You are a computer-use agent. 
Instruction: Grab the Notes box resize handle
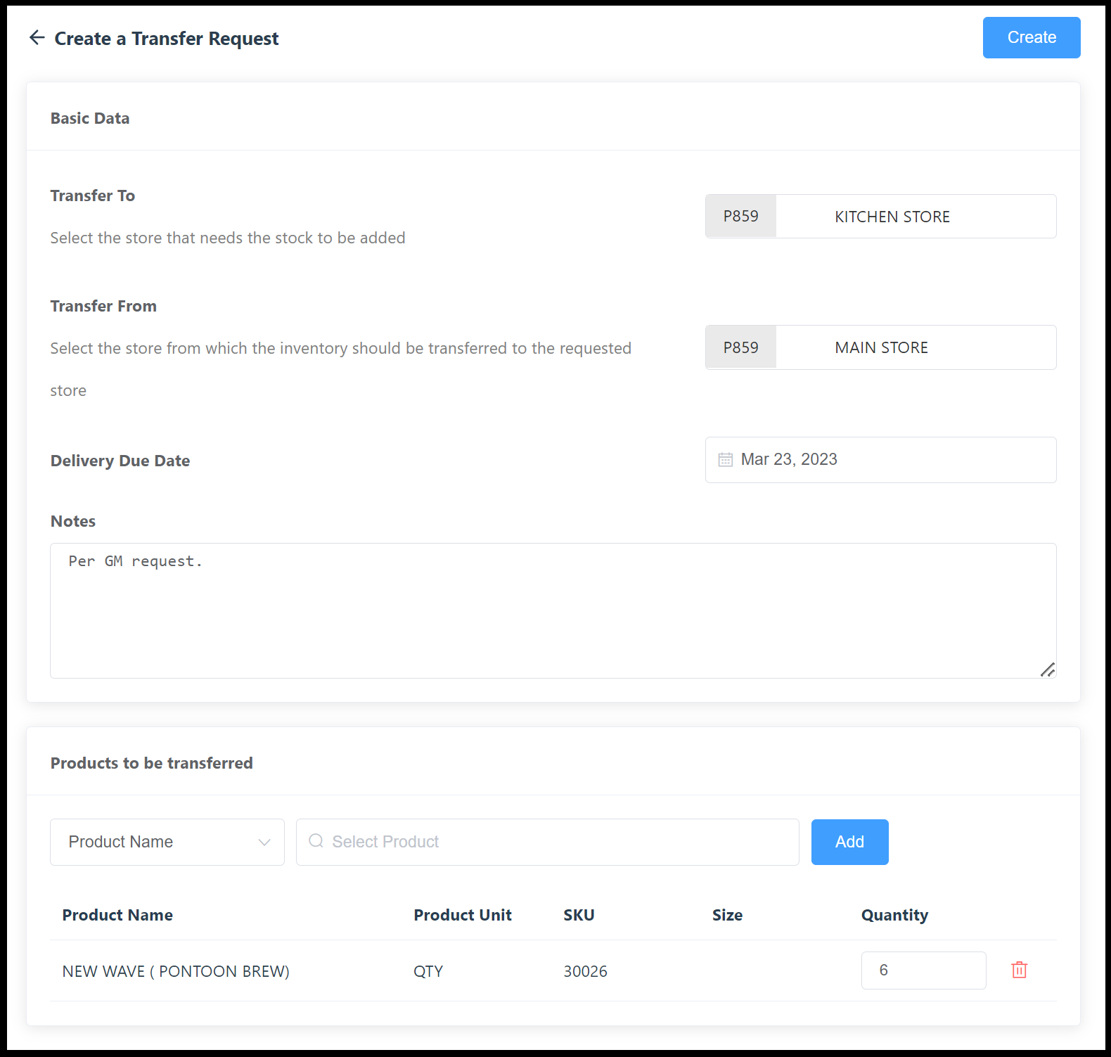tap(1047, 670)
